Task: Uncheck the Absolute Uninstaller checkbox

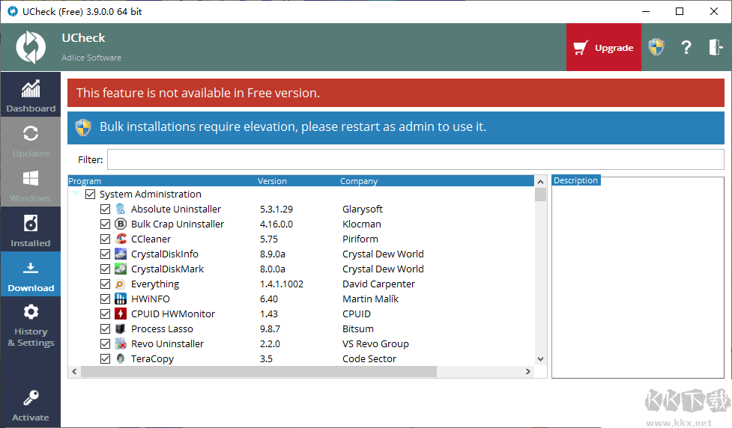Action: [x=105, y=209]
